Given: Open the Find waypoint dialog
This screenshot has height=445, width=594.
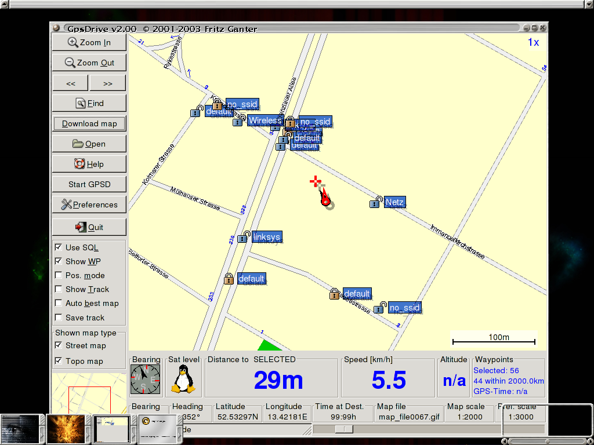Looking at the screenshot, I should [x=89, y=103].
